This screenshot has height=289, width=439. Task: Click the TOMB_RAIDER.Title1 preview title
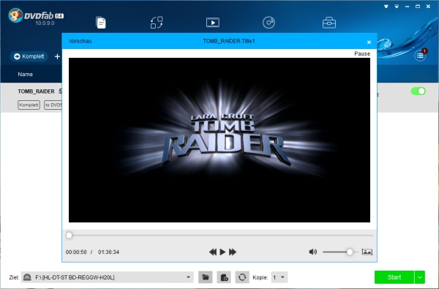coord(229,41)
